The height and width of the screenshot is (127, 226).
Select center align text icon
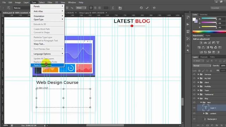(95, 8)
